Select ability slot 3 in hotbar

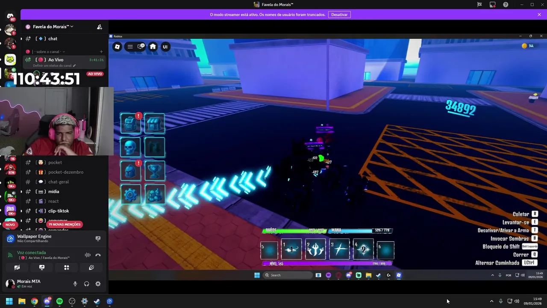(339, 250)
